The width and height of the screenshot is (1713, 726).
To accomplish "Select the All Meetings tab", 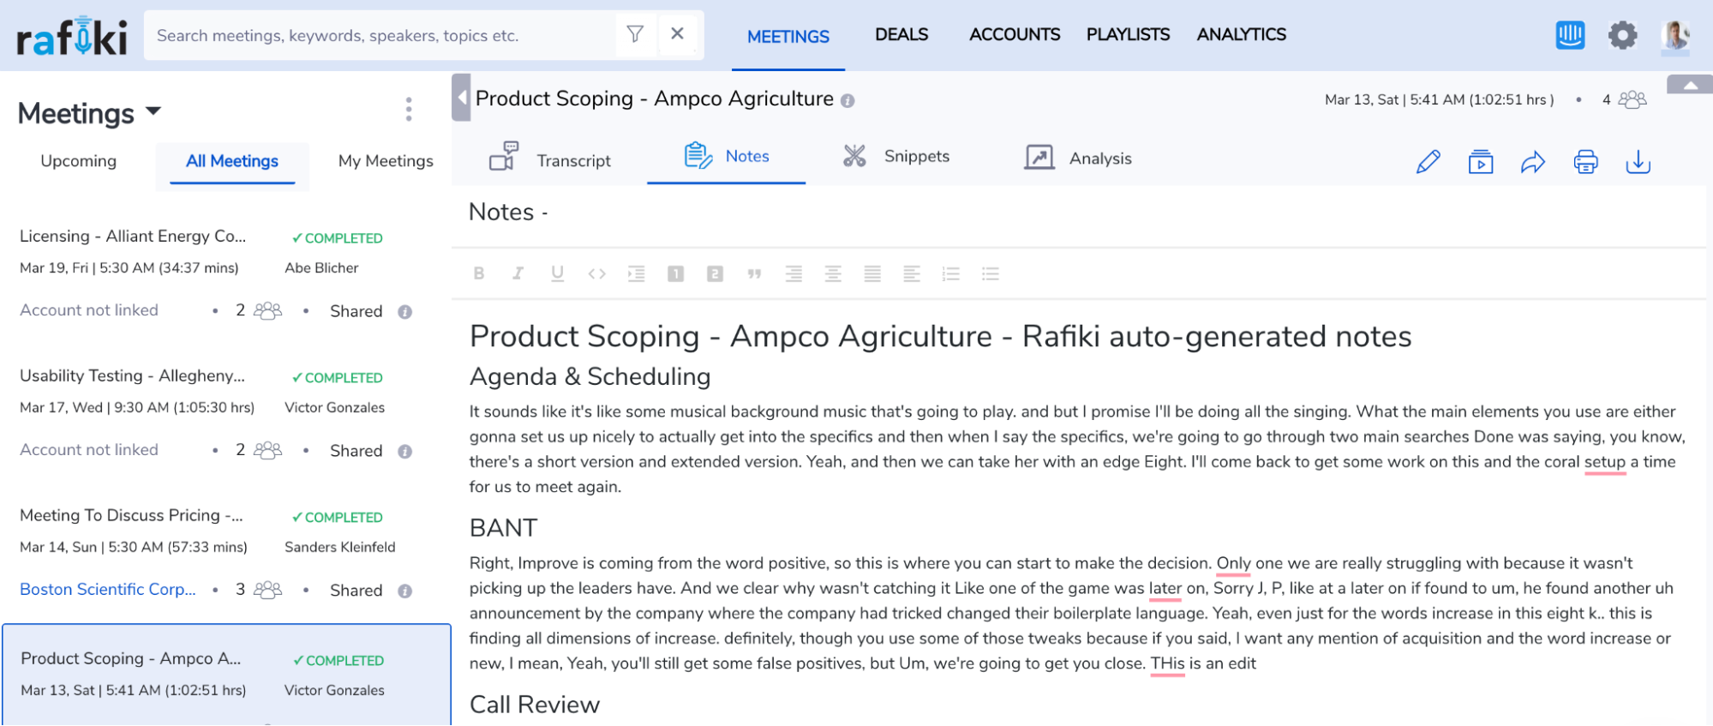I will pos(232,161).
